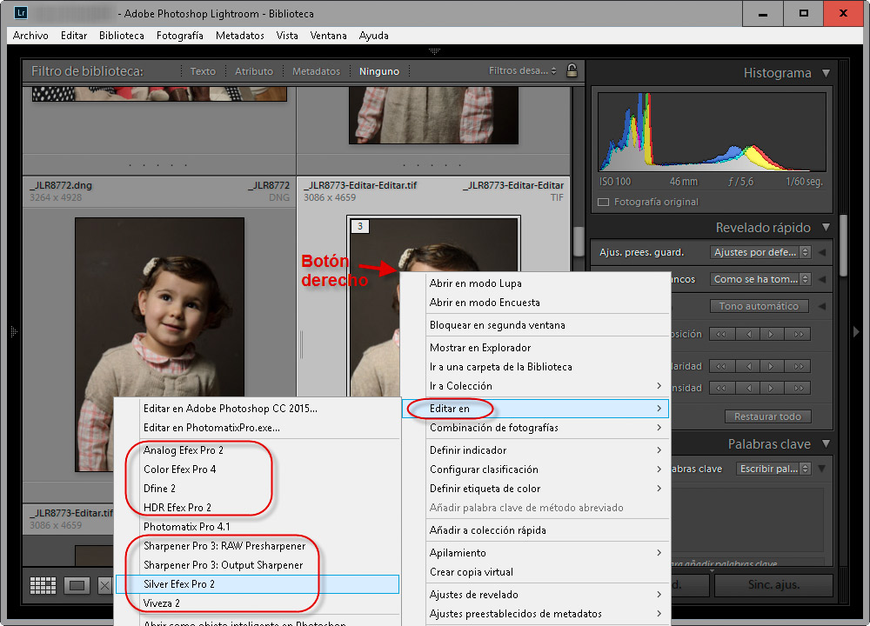Decrease exposure by large step
Viewport: 870px width, 626px height.
click(721, 335)
